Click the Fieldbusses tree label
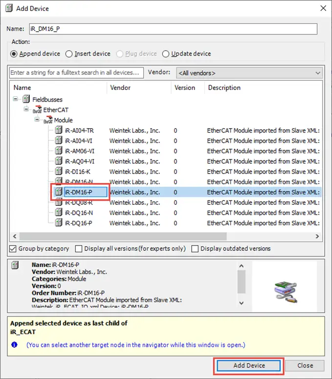The image size is (332, 379). click(47, 100)
